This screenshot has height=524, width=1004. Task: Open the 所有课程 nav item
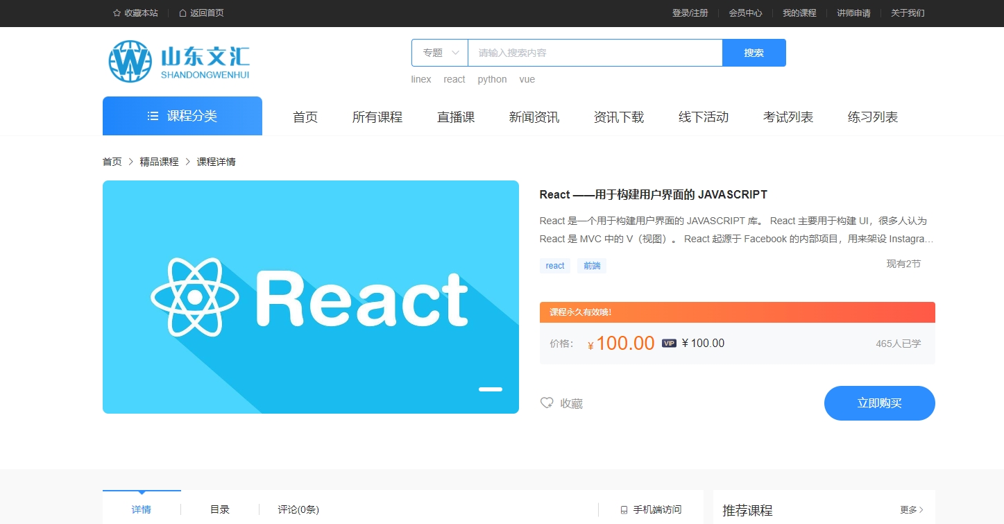coord(377,117)
